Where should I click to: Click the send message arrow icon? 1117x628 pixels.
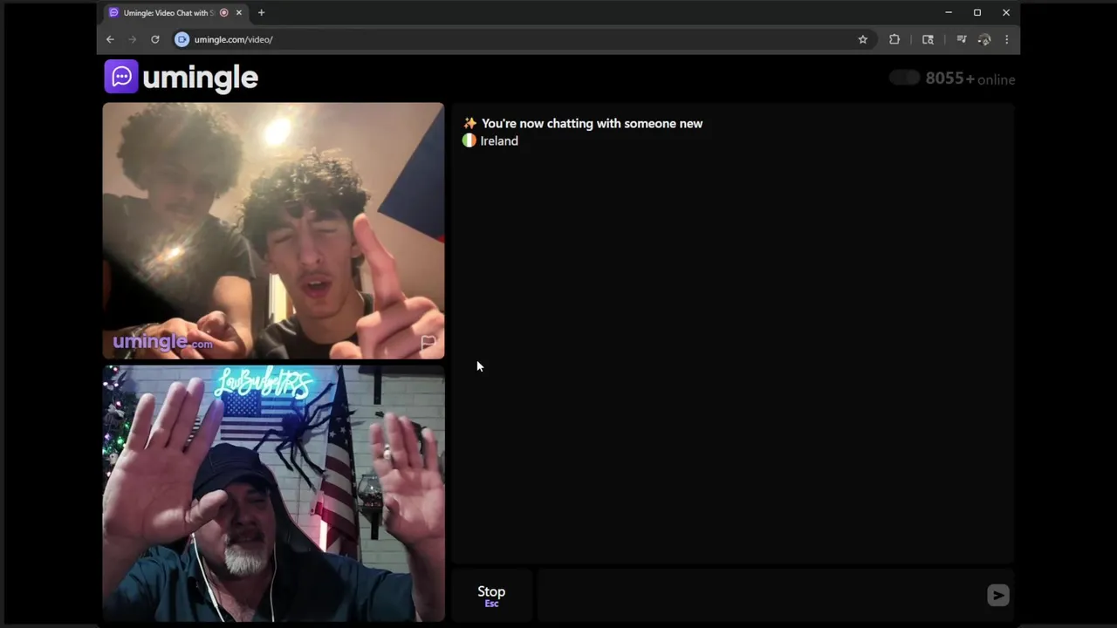click(998, 595)
